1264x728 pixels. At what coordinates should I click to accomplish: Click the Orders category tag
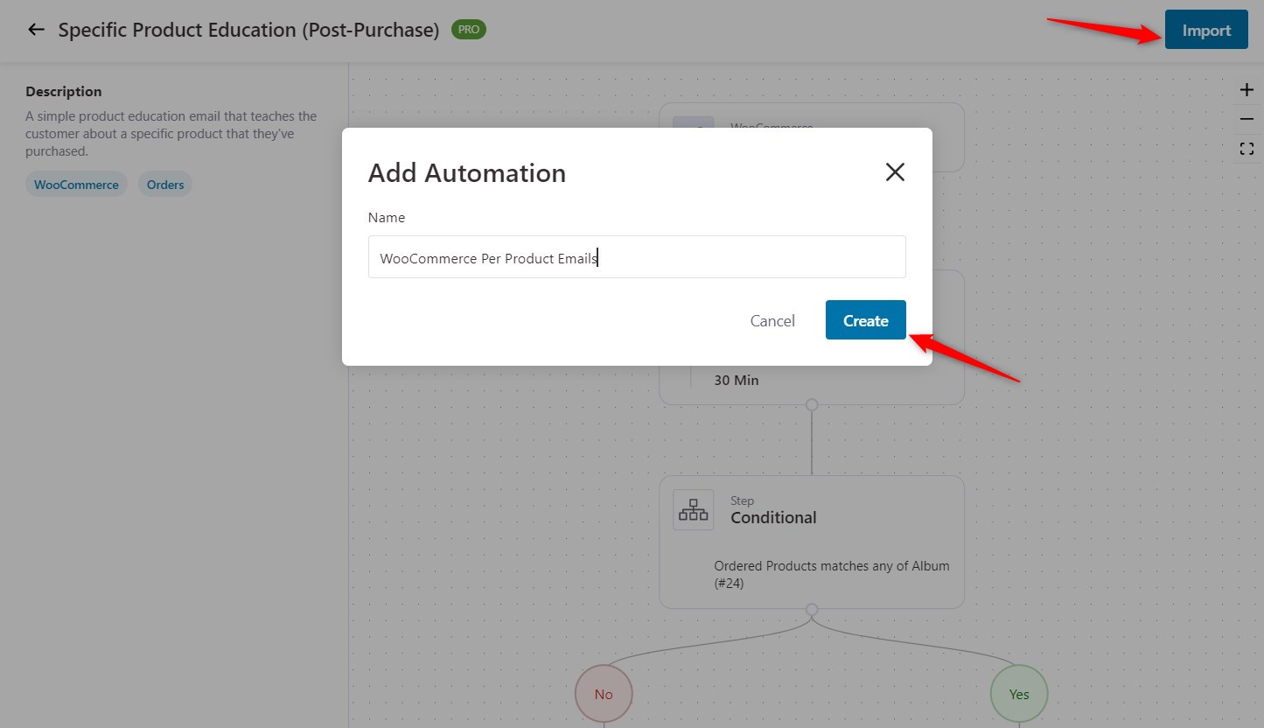click(164, 184)
